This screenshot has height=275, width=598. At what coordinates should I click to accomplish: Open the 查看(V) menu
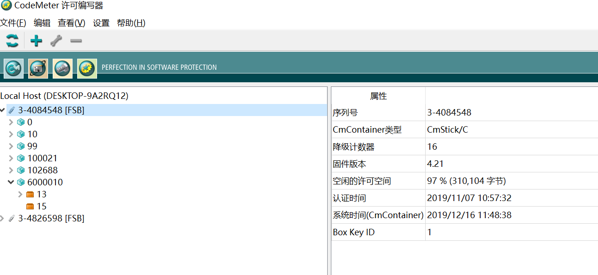tap(72, 23)
